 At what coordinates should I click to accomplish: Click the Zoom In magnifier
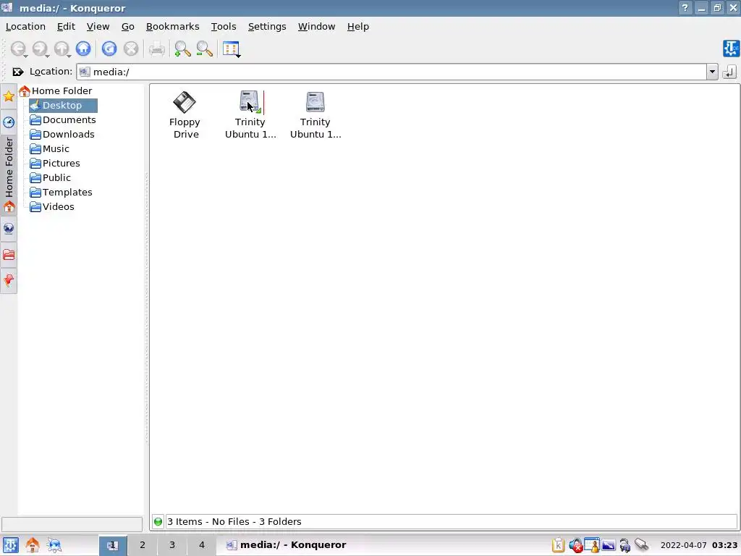click(182, 49)
